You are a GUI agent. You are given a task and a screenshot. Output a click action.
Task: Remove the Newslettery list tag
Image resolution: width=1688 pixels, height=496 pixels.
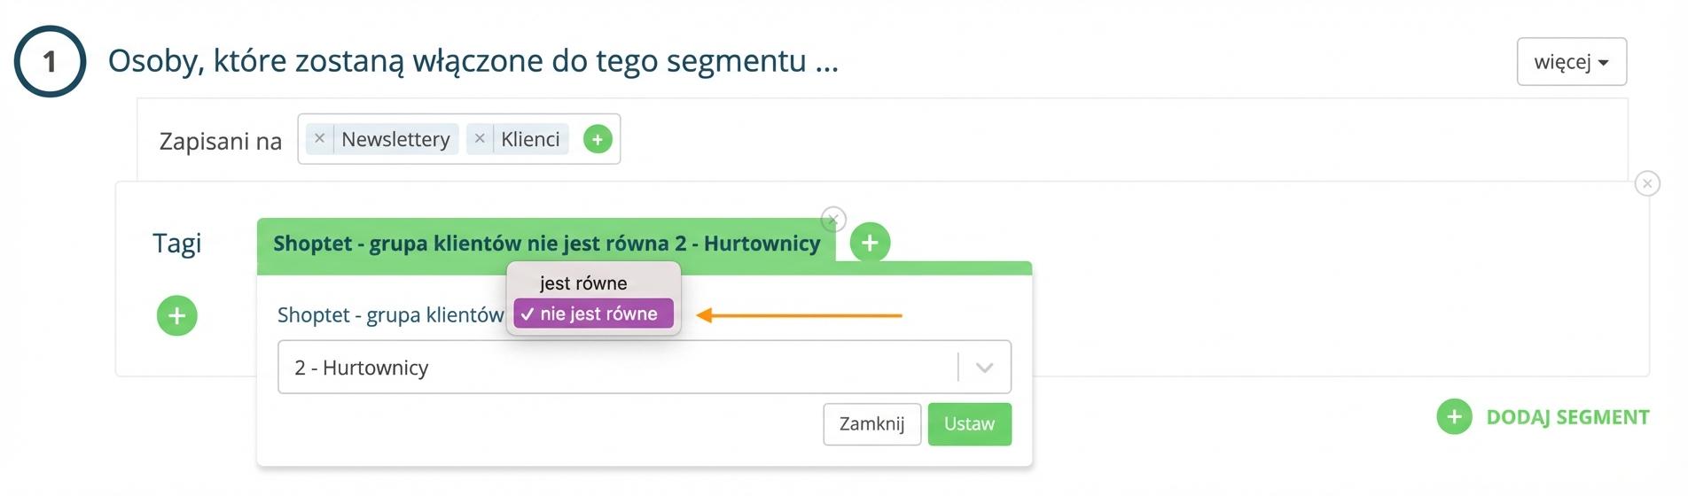point(319,139)
